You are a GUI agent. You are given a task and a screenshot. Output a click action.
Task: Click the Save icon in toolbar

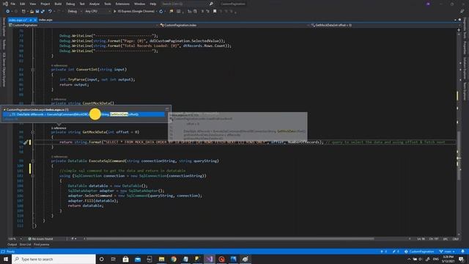(37, 12)
